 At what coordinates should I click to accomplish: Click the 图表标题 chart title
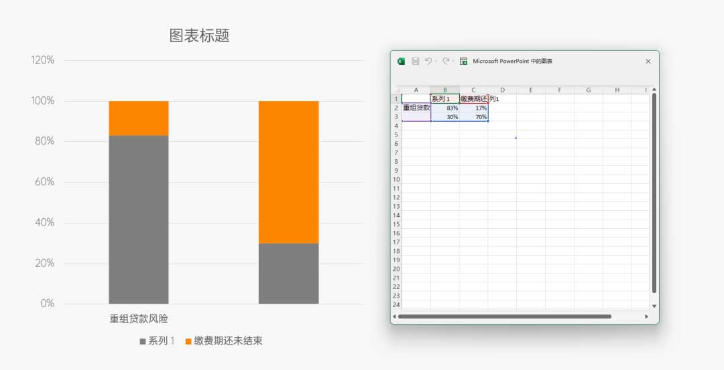click(x=200, y=36)
